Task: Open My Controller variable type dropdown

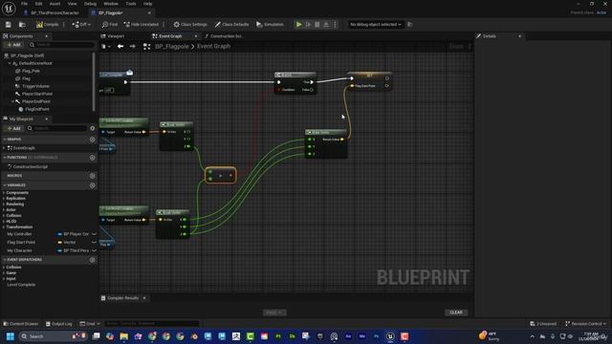Action: (x=74, y=234)
